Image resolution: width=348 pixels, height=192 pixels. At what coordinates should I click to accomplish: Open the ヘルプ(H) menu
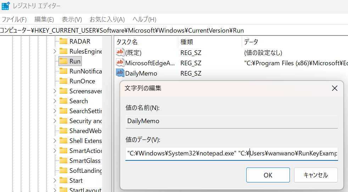click(145, 19)
